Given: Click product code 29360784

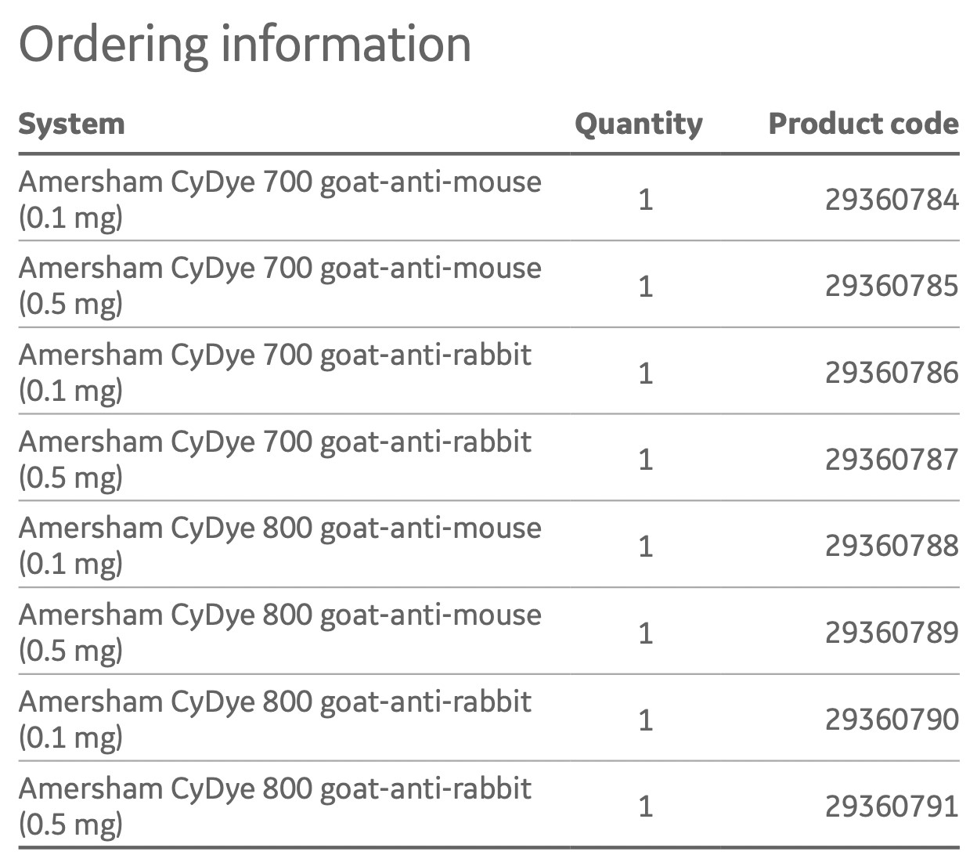Looking at the screenshot, I should click(892, 200).
